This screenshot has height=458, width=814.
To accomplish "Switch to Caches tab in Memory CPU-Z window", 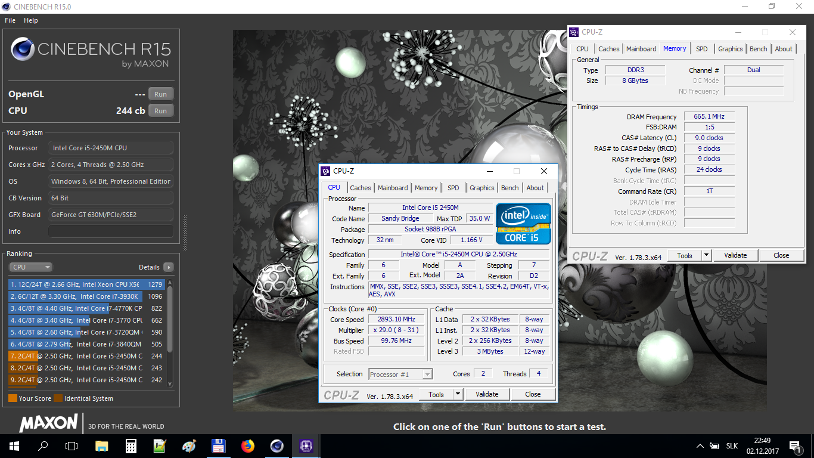I will tap(608, 49).
